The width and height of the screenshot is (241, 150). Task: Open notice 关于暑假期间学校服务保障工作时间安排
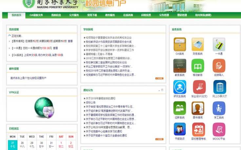(111, 115)
